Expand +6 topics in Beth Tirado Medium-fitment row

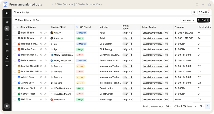[x=166, y=33]
